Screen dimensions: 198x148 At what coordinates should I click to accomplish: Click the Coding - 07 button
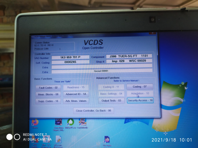(140, 87)
